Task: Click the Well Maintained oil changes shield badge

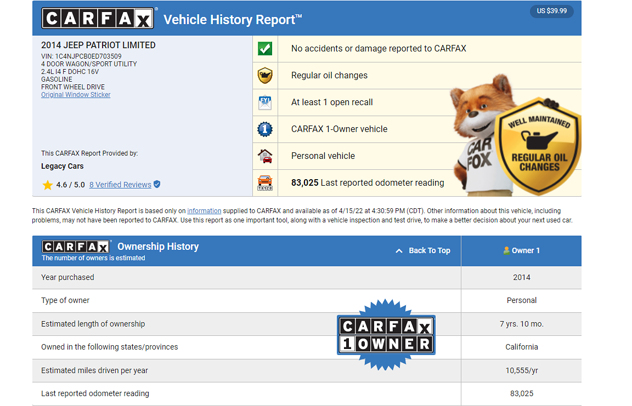Action: 538,146
